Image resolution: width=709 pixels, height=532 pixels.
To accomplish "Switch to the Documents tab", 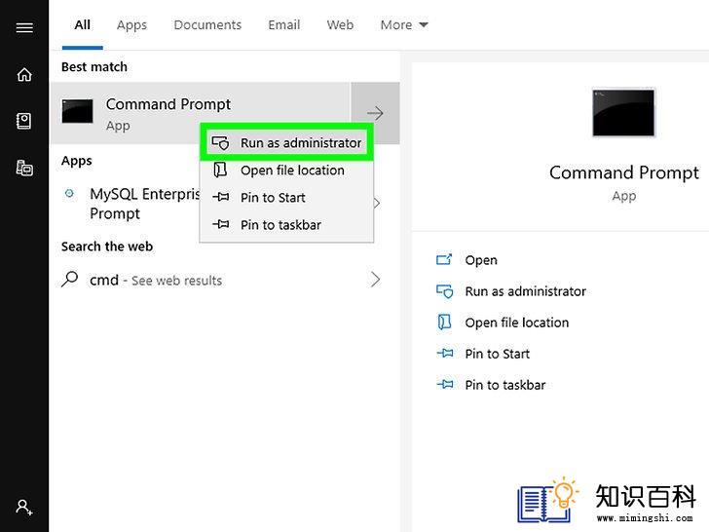I will (x=207, y=25).
